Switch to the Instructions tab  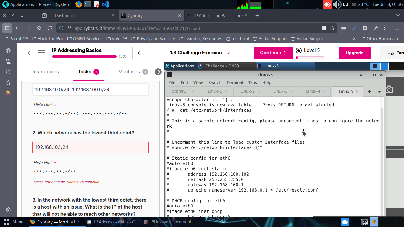coord(46,72)
